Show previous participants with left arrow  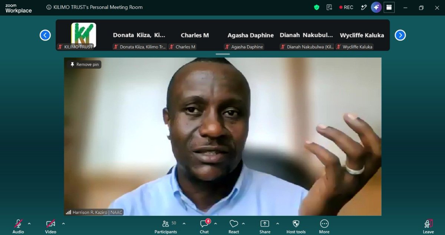point(45,35)
